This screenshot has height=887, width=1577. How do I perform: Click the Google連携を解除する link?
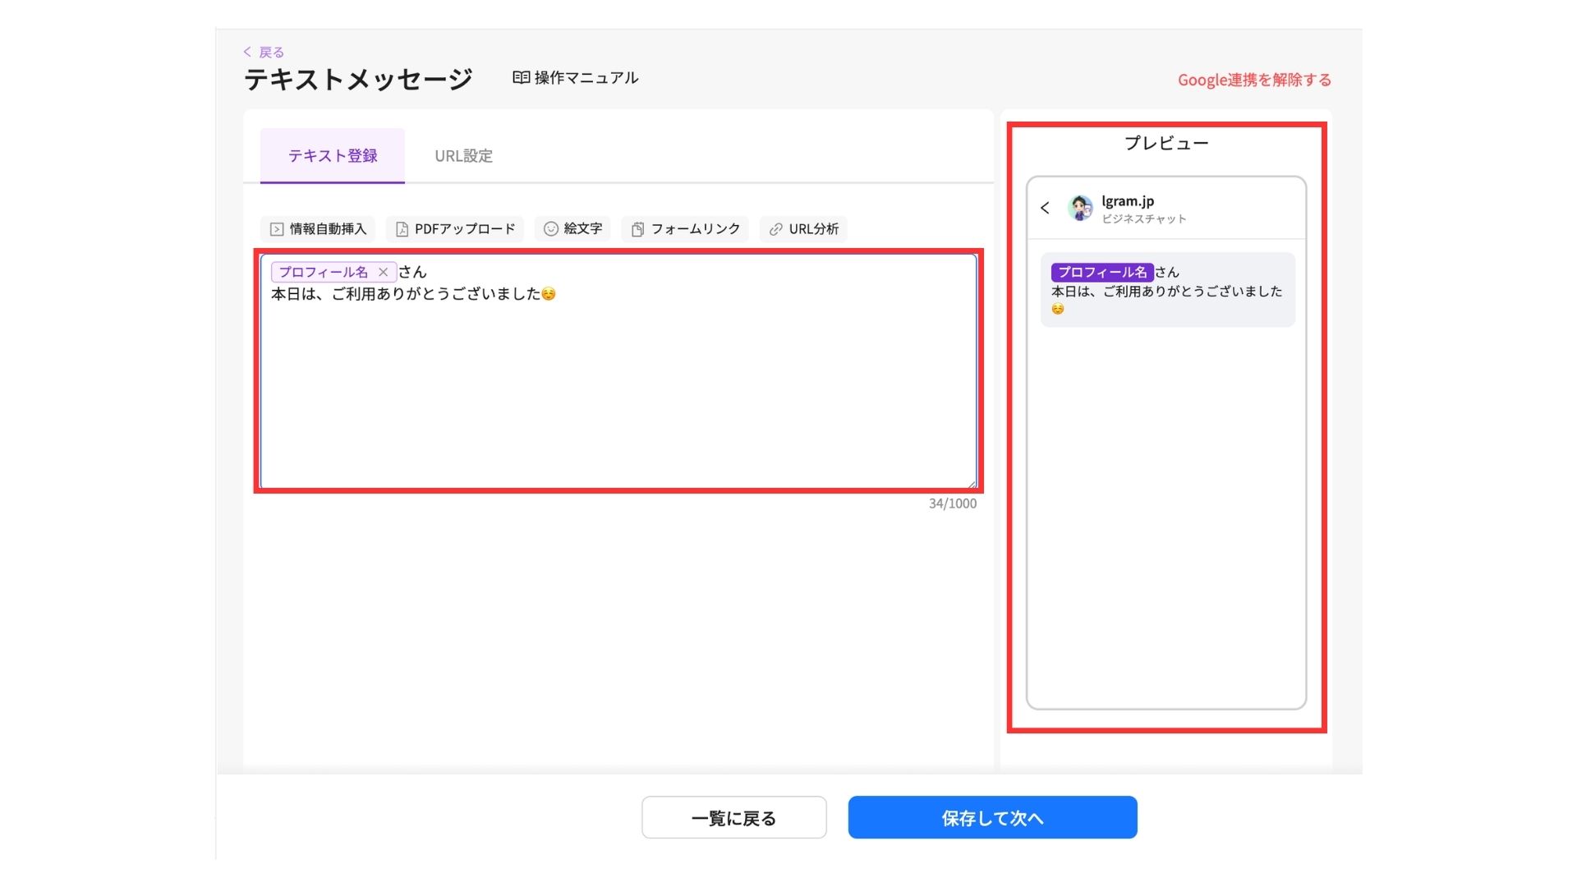coord(1254,80)
